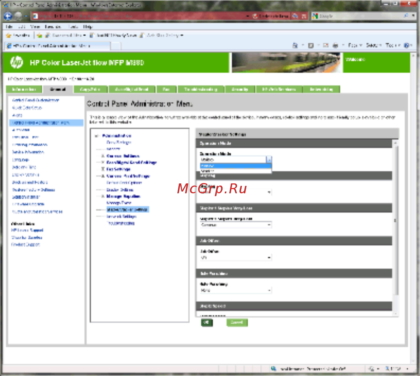Open Product Support link
This screenshot has height=376, width=420.
tap(25, 244)
